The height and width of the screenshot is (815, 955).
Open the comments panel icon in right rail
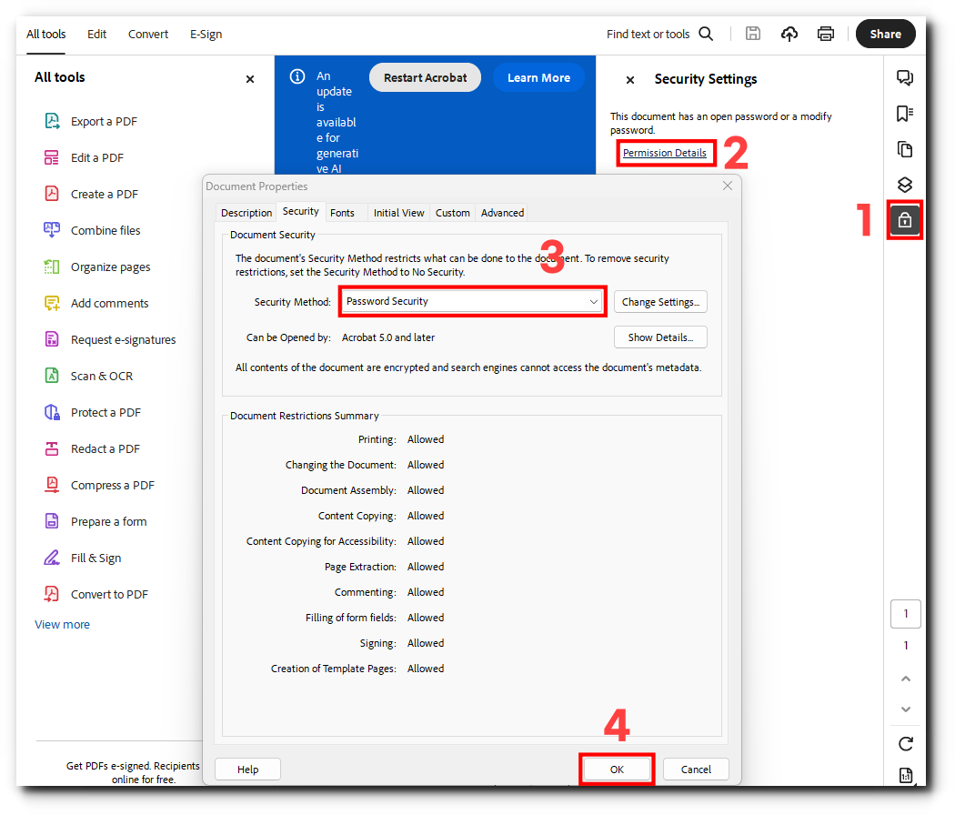pos(905,78)
